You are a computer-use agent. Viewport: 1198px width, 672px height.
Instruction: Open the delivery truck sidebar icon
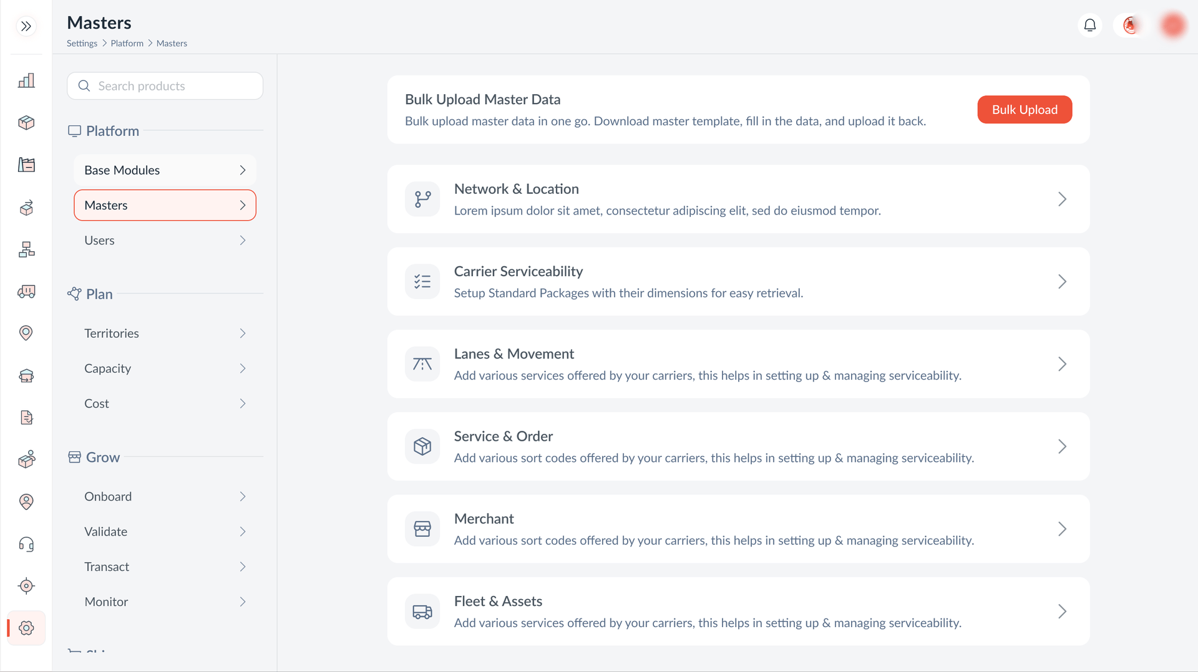(x=26, y=291)
